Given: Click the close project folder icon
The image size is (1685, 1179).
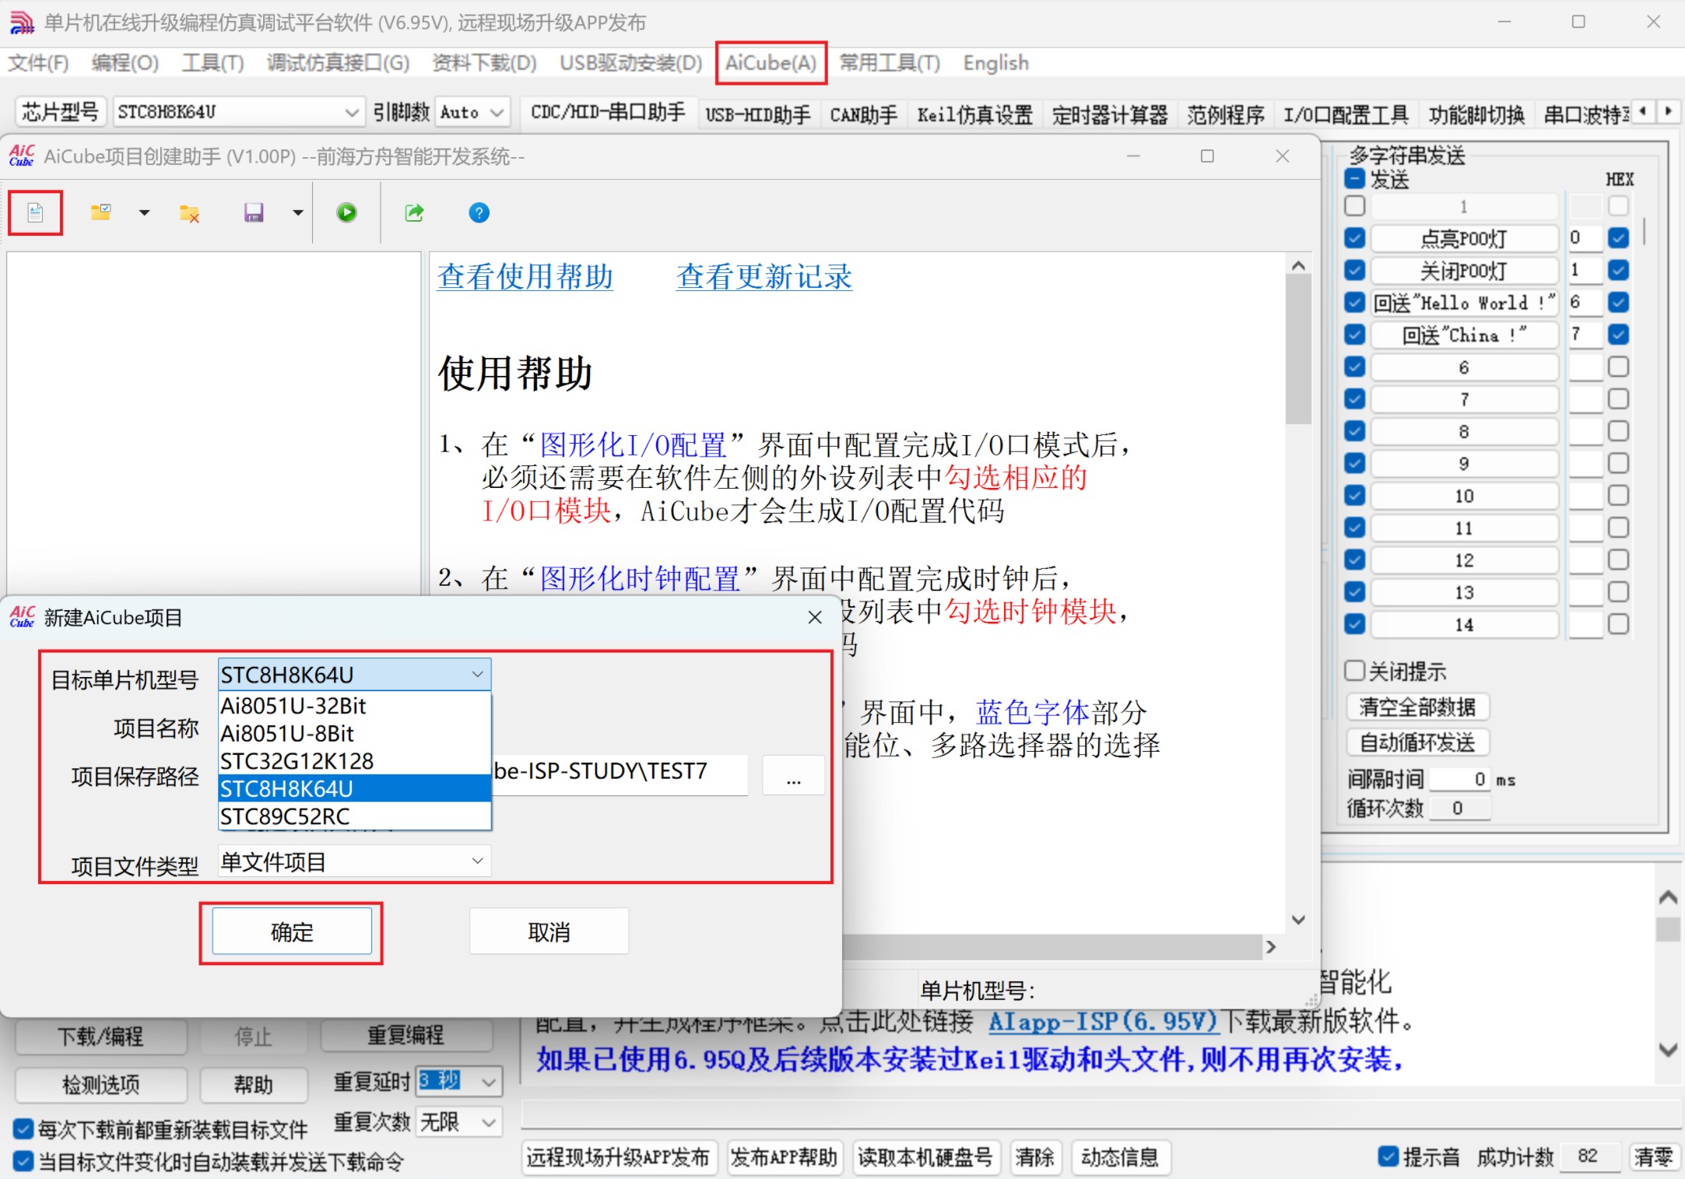Looking at the screenshot, I should [189, 212].
